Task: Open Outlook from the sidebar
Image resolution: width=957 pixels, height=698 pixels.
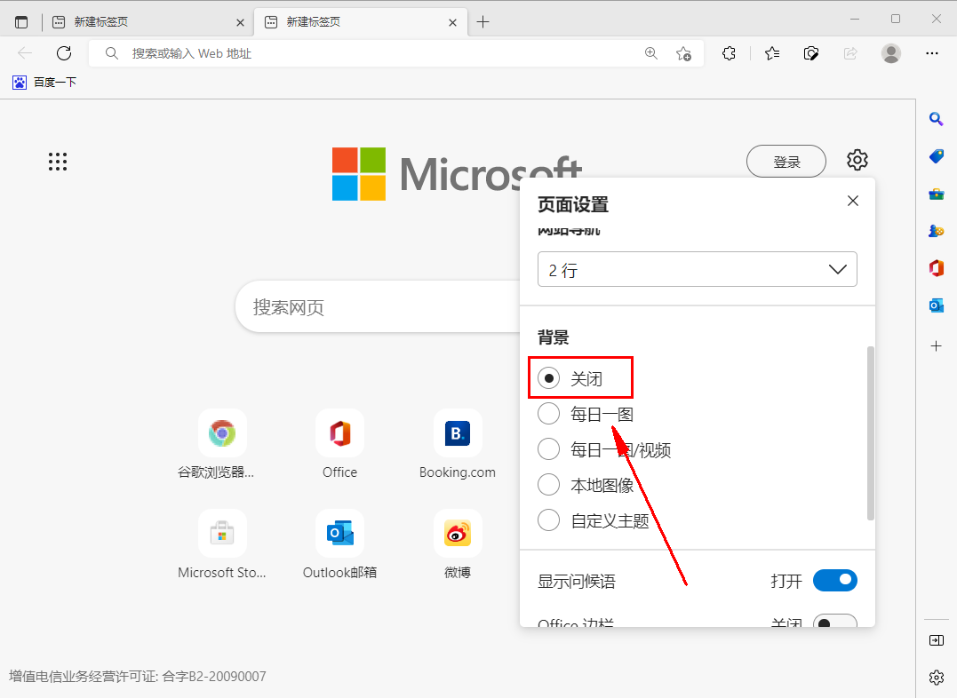Action: tap(936, 305)
